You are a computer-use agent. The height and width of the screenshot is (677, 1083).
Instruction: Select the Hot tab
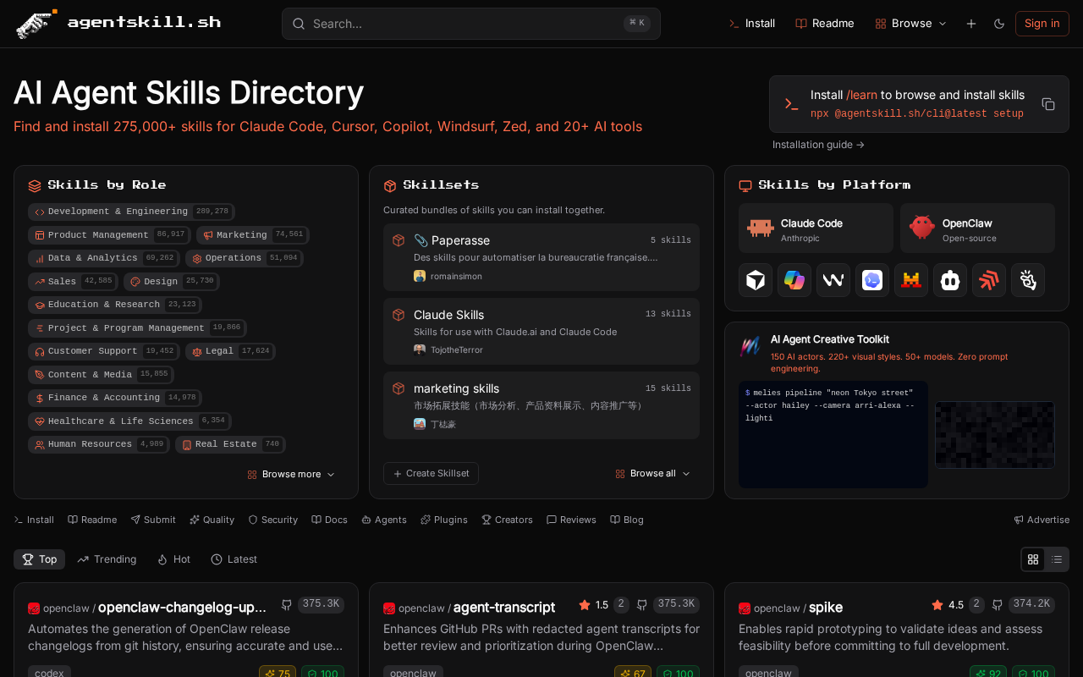(x=173, y=559)
